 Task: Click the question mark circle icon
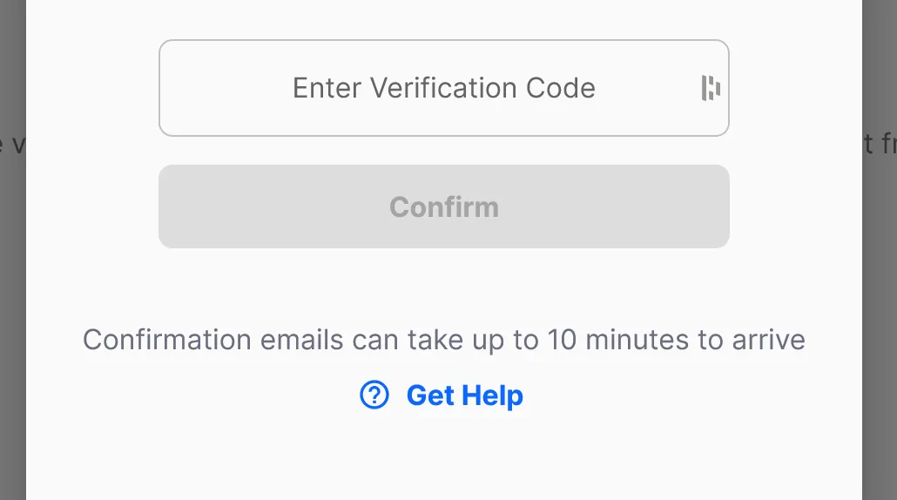(374, 395)
